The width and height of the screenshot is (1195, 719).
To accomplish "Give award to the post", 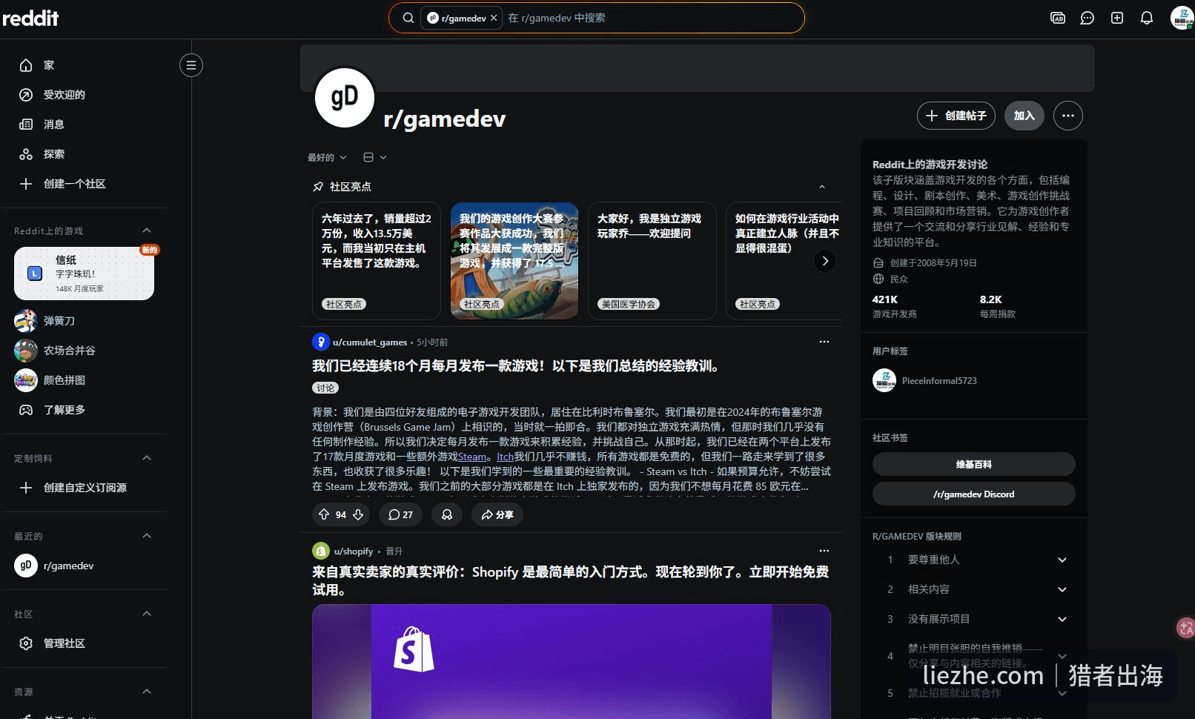I will click(447, 514).
